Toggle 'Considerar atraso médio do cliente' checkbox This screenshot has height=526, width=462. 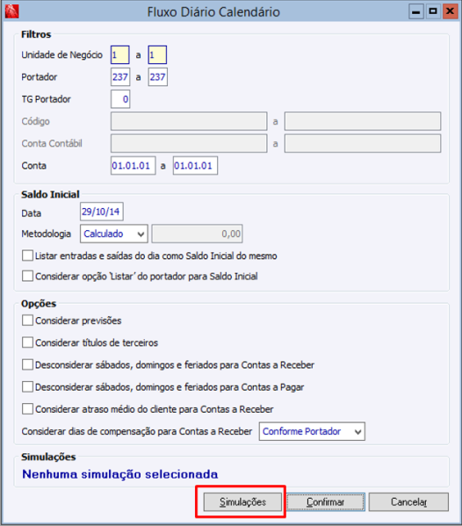(27, 409)
